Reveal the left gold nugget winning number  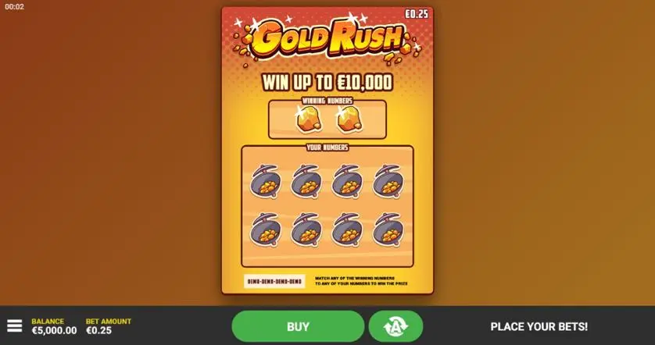(x=308, y=119)
